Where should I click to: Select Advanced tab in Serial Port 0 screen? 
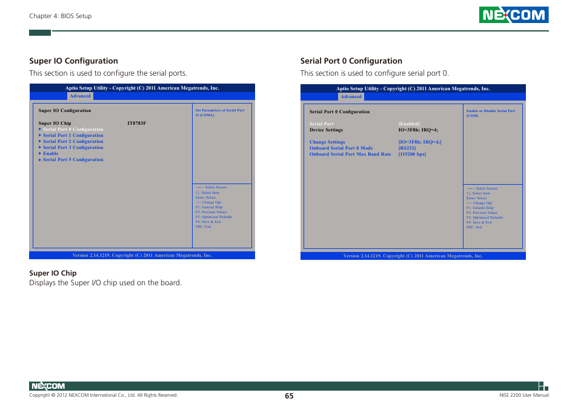[351, 97]
